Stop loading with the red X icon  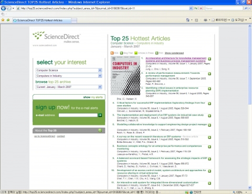[x=201, y=8]
